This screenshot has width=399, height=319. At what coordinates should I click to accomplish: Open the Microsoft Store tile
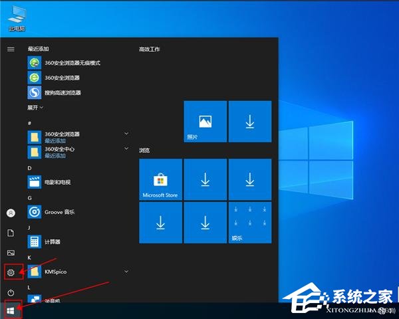[x=160, y=179]
